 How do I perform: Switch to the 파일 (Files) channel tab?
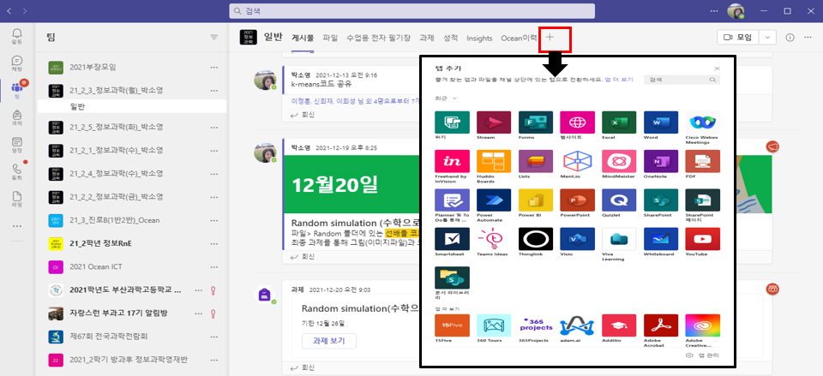[330, 38]
